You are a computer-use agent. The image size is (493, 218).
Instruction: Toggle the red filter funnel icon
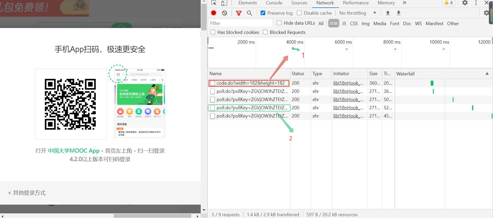[239, 13]
